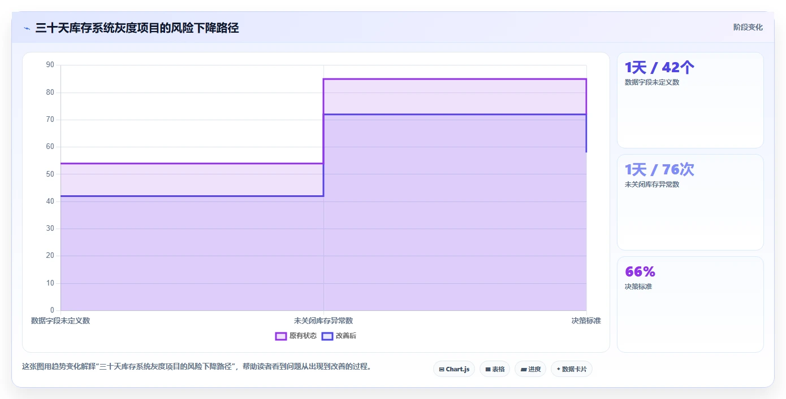Click the y-axis value 50
The width and height of the screenshot is (786, 399).
(x=50, y=174)
